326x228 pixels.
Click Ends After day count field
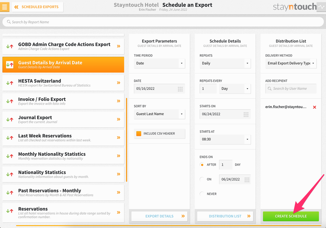(226, 165)
